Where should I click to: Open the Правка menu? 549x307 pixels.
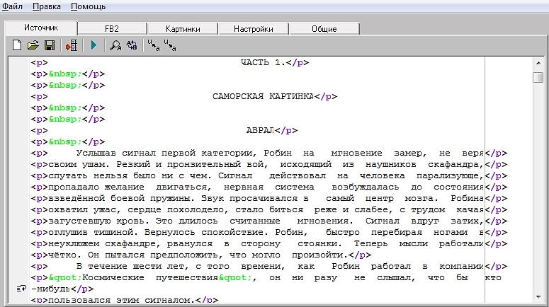coord(47,6)
